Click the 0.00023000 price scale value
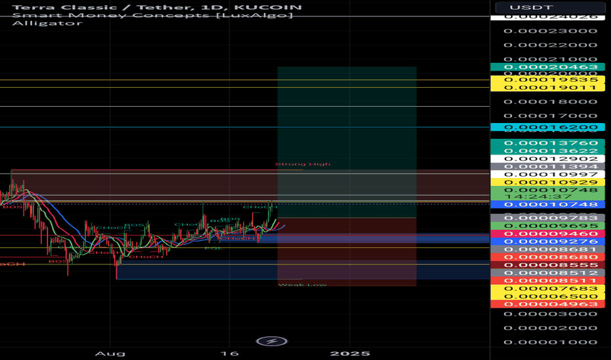611x360 pixels. 550,31
